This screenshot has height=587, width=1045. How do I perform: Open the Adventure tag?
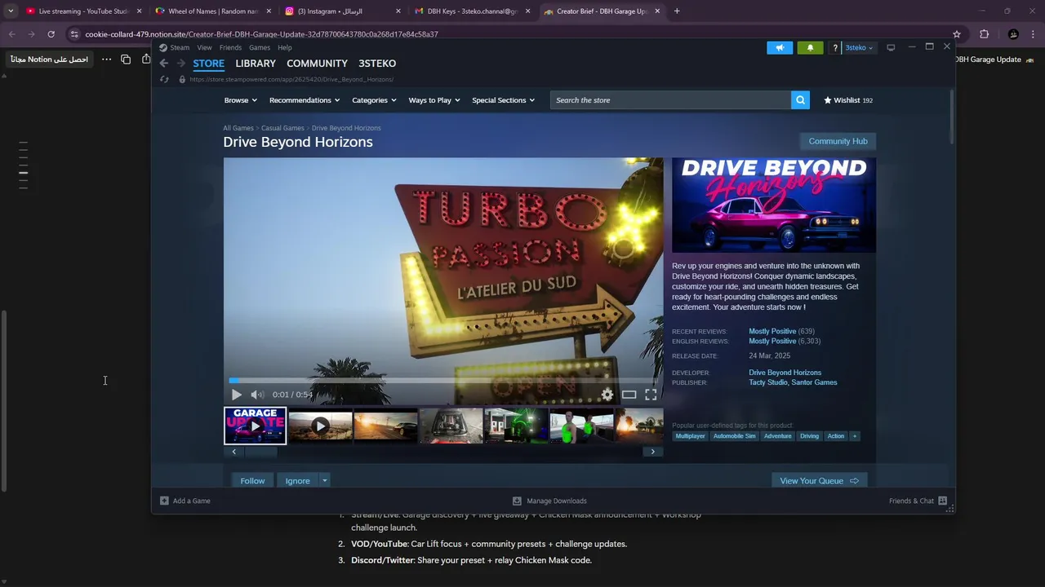click(x=777, y=436)
